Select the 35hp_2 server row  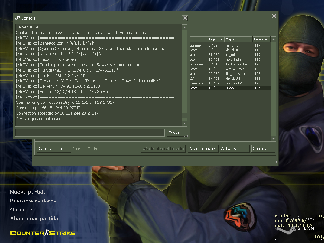pyautogui.click(x=230, y=88)
